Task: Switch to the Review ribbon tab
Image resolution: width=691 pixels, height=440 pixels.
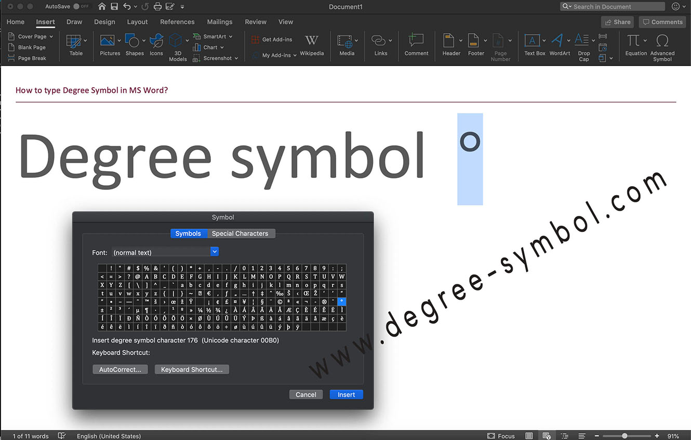Action: pyautogui.click(x=255, y=22)
